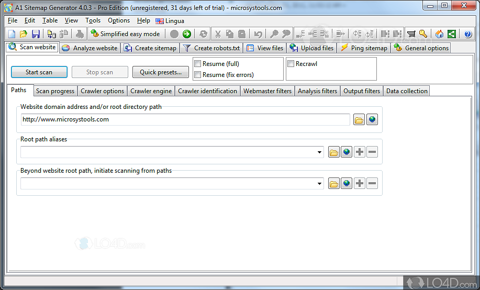Click the green share icon in toolbar
Screen dimensions: 480x290
coord(452,34)
